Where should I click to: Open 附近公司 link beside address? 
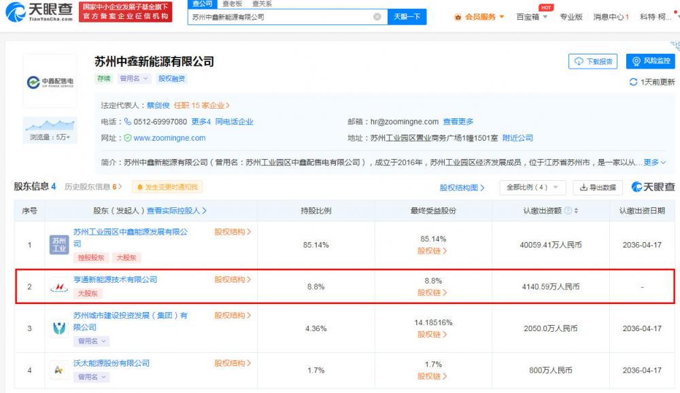517,138
